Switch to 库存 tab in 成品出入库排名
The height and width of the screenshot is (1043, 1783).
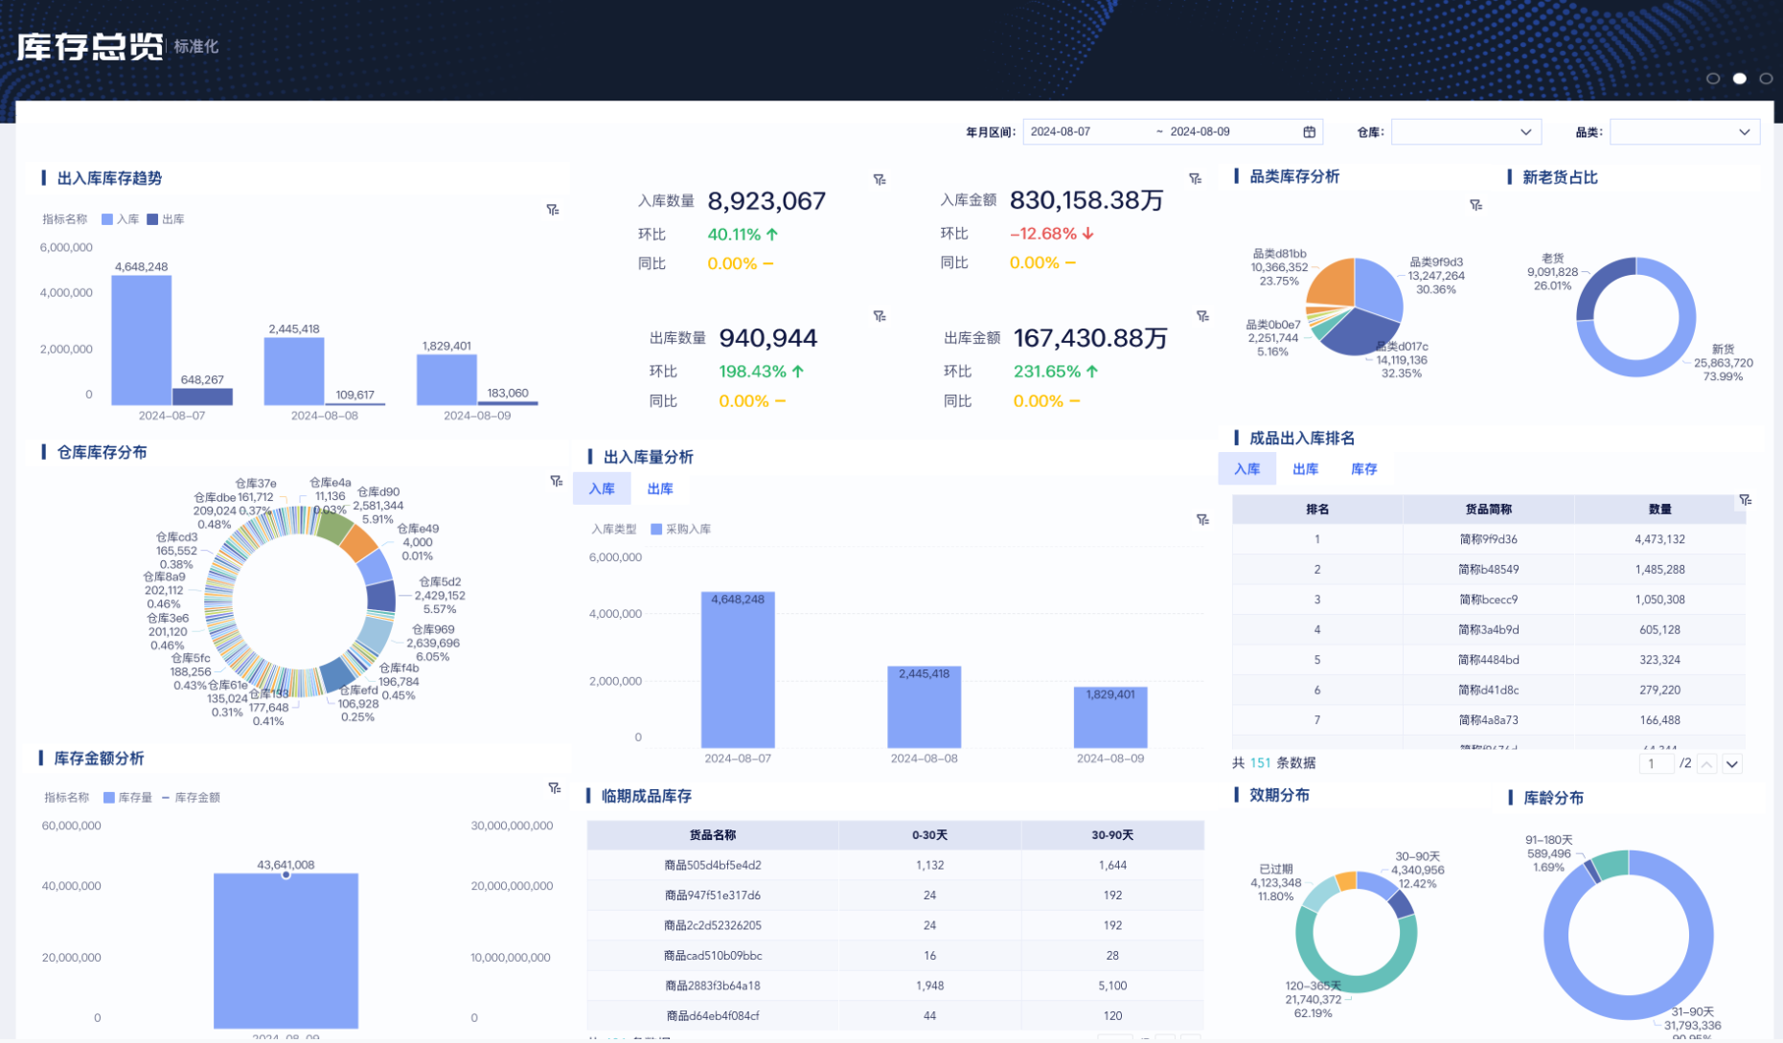pyautogui.click(x=1363, y=469)
